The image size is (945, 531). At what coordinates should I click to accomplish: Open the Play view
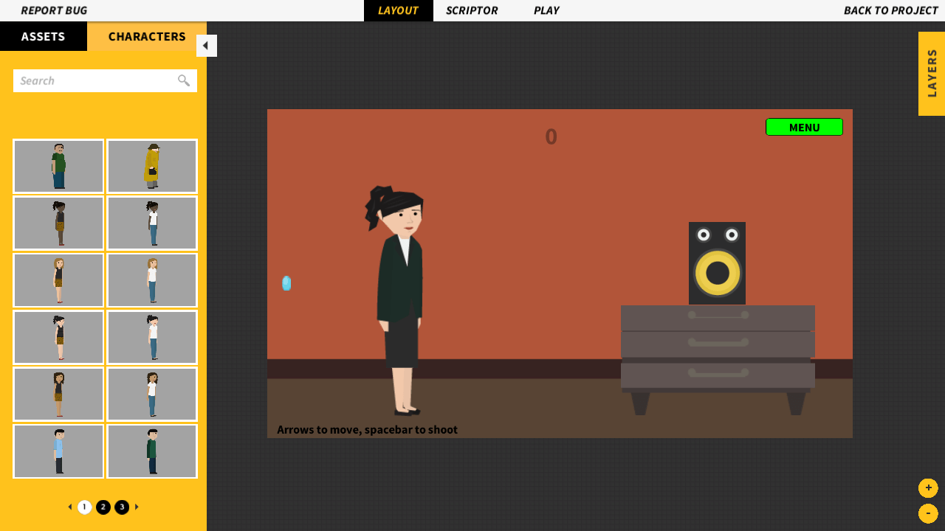[x=546, y=10]
